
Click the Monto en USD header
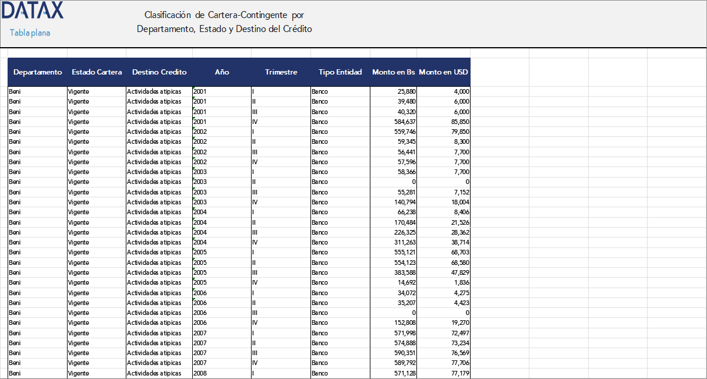pyautogui.click(x=444, y=72)
